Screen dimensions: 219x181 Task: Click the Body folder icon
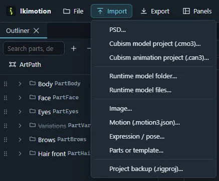(x=33, y=83)
